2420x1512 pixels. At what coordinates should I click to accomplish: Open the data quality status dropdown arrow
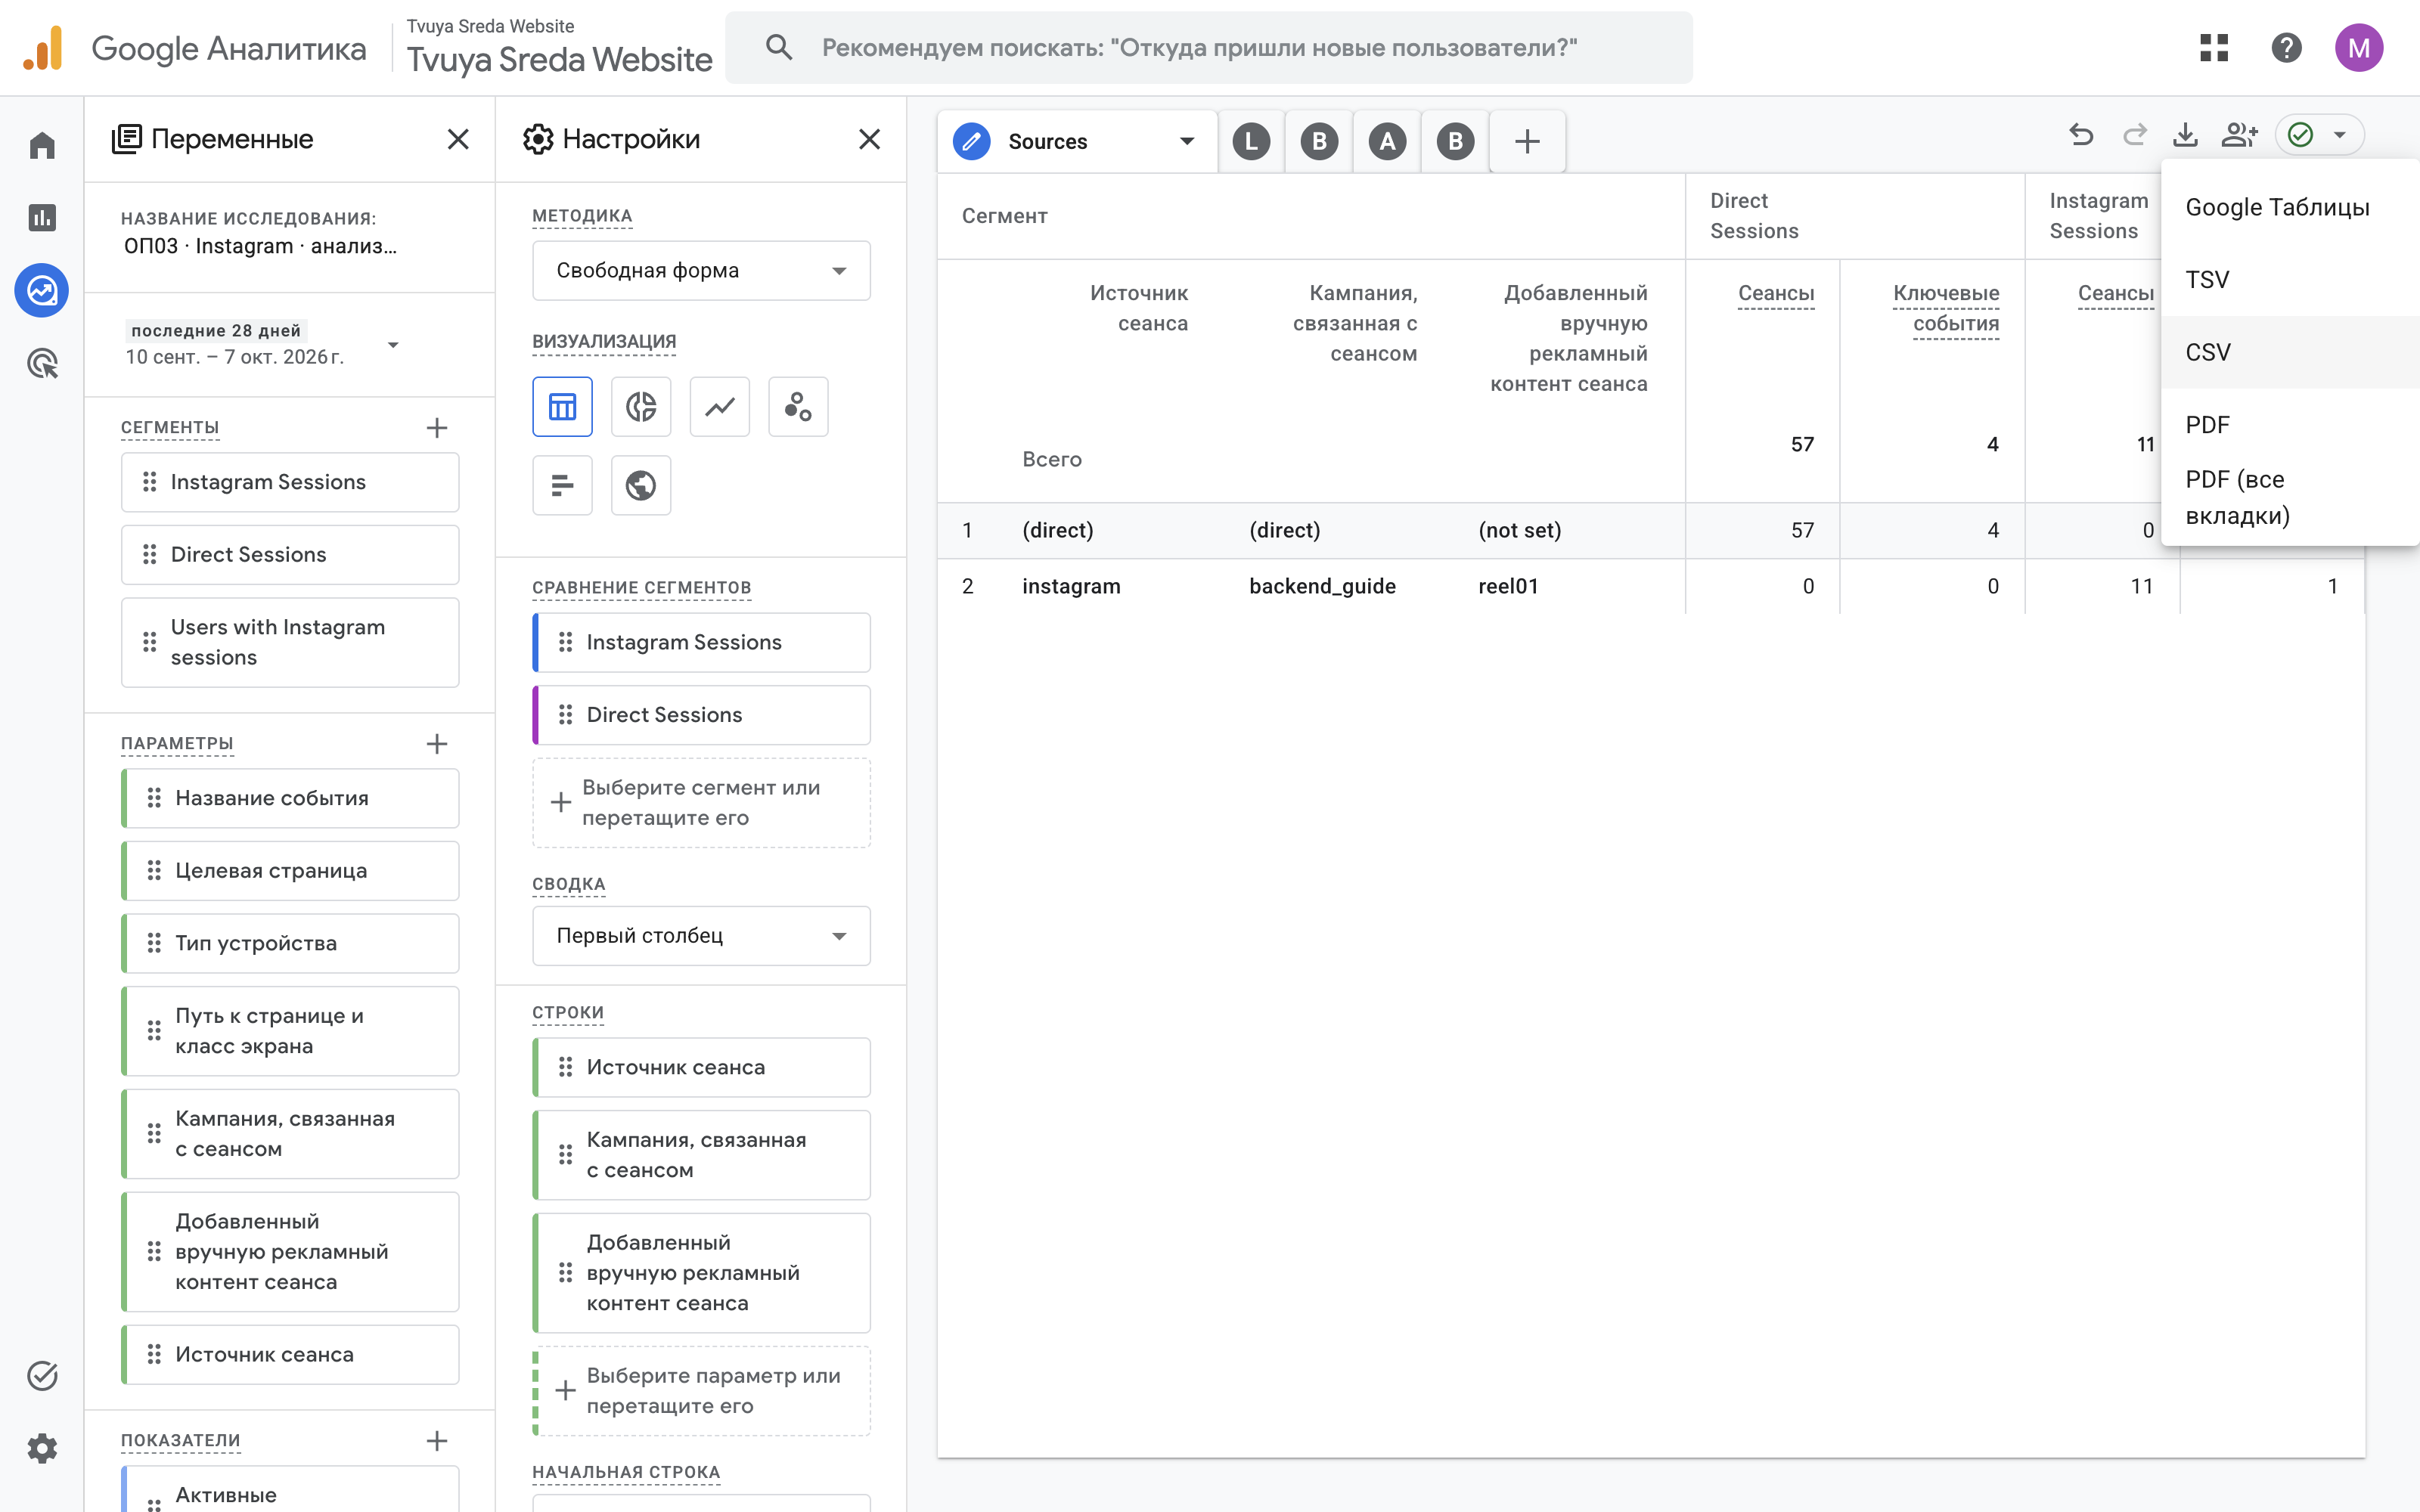pyautogui.click(x=2340, y=135)
